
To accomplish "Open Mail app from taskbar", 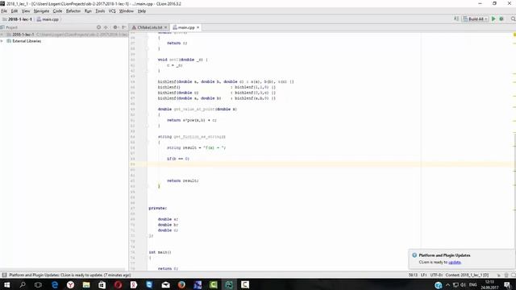I will tap(165, 284).
